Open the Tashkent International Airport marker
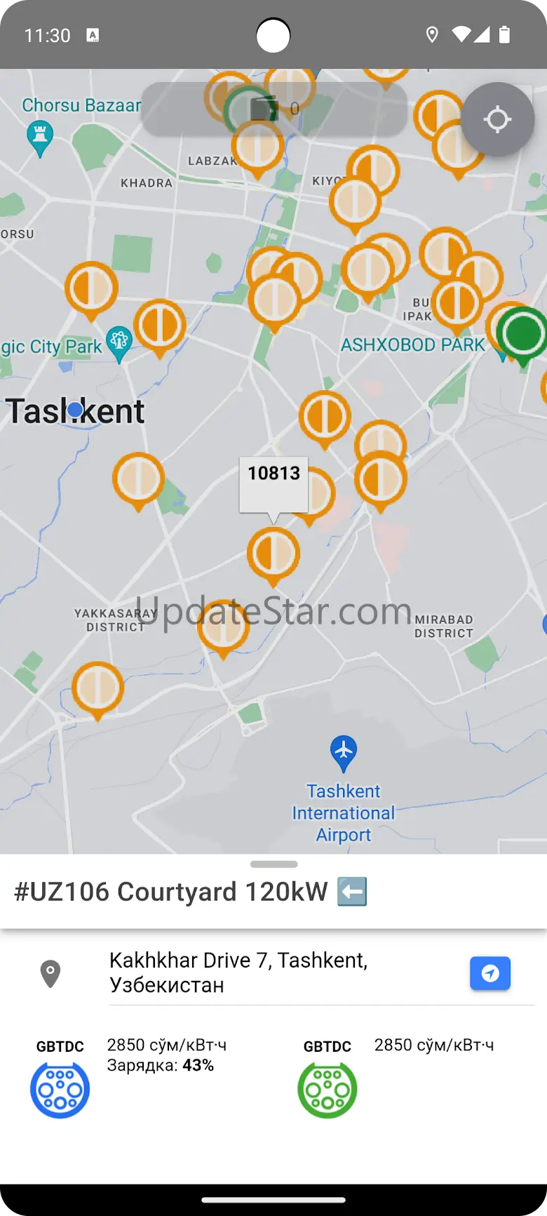Screen dimensions: 547x1216 coord(344,753)
